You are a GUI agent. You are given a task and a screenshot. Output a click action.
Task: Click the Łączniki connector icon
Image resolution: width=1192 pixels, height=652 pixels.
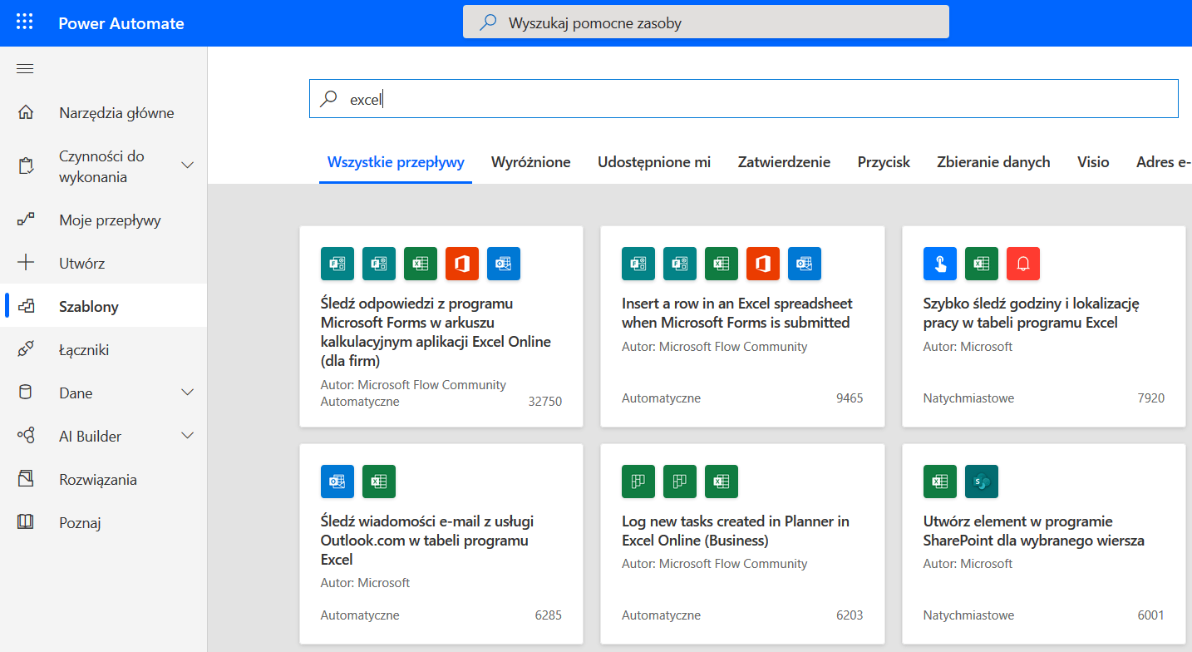click(26, 350)
